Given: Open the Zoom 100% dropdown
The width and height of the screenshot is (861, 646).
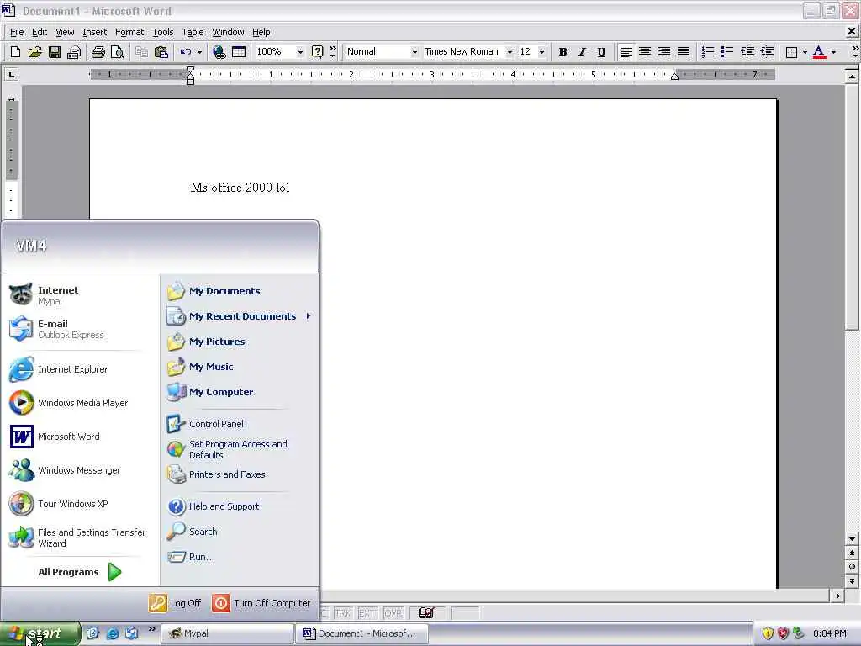Looking at the screenshot, I should (x=300, y=51).
